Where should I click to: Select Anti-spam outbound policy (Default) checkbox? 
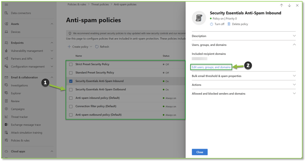coord(71,115)
